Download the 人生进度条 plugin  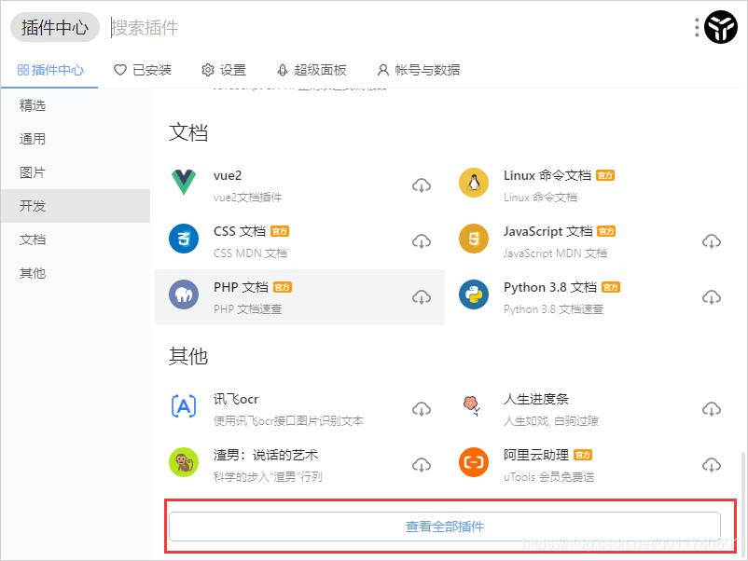coord(712,409)
